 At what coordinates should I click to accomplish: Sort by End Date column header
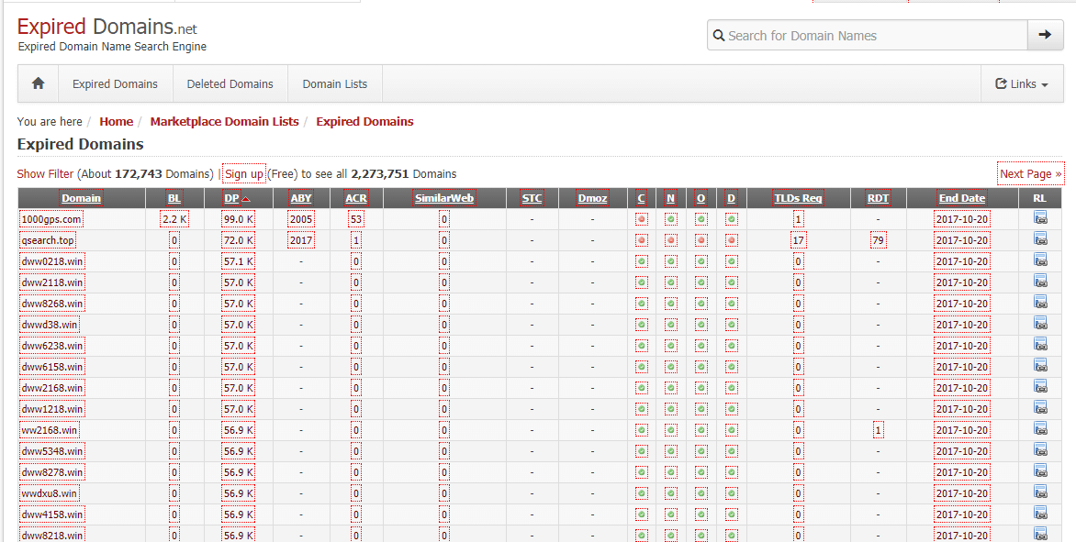click(x=962, y=198)
